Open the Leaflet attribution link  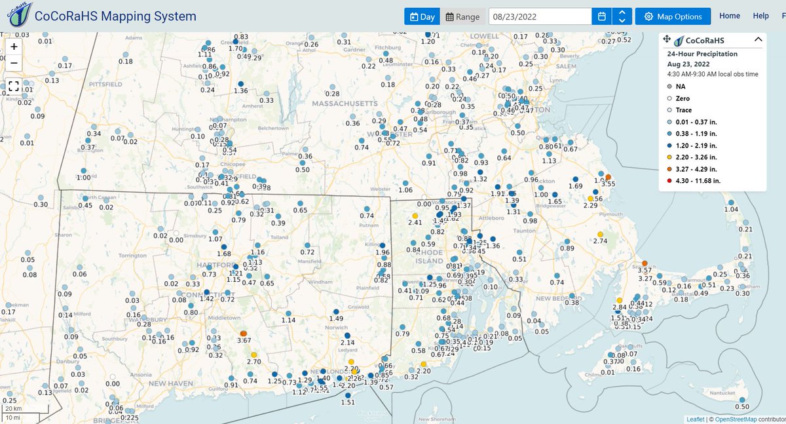tap(695, 419)
